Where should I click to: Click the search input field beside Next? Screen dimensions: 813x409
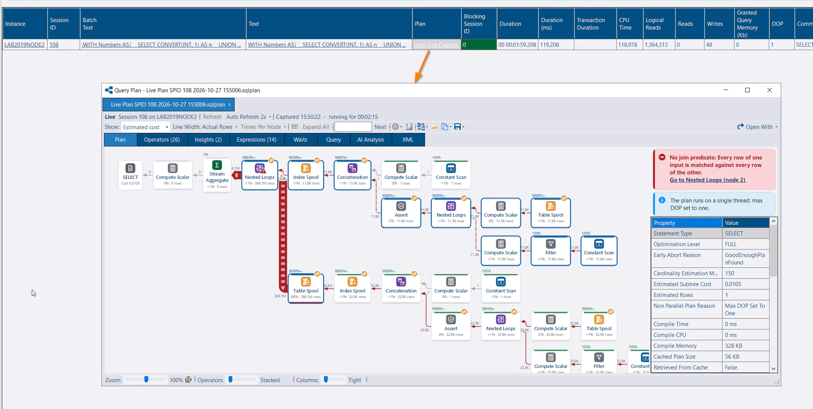[x=353, y=127]
